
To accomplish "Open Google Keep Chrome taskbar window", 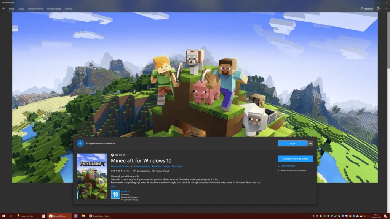I will 99,216.
